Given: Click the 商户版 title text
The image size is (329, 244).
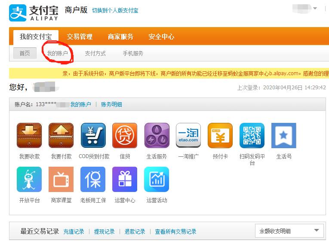Looking at the screenshot, I should click(x=76, y=10).
